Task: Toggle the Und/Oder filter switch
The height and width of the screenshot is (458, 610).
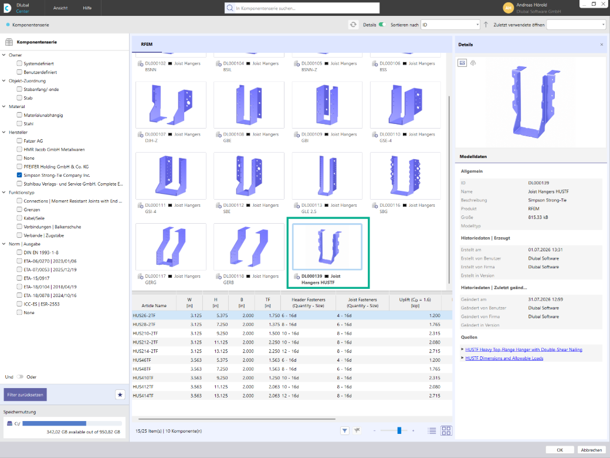Action: tap(20, 376)
